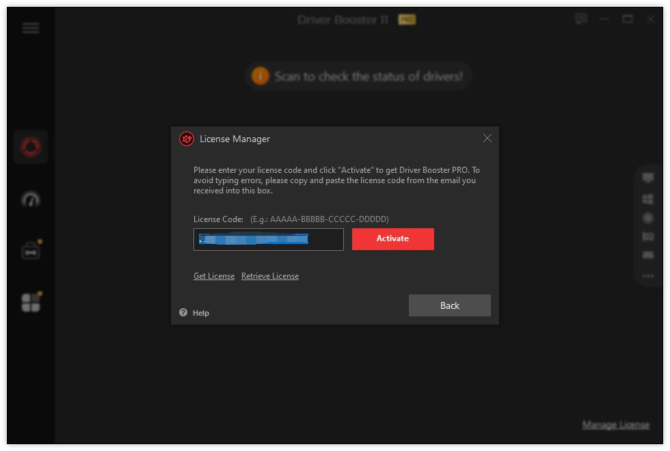Click the "License Code:" label

coord(218,219)
